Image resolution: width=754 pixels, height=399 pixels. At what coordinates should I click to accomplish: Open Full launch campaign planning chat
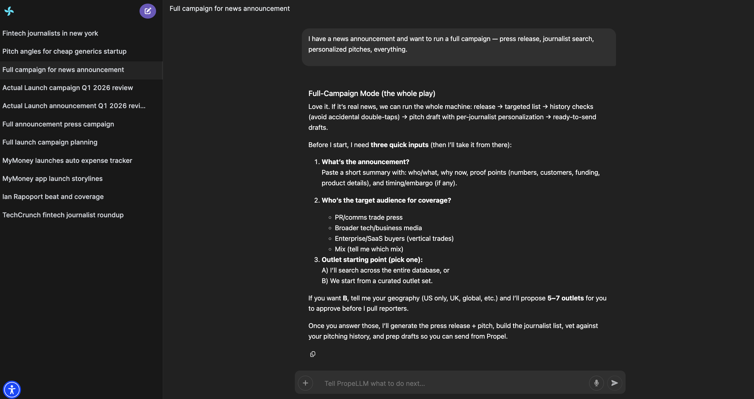click(50, 142)
